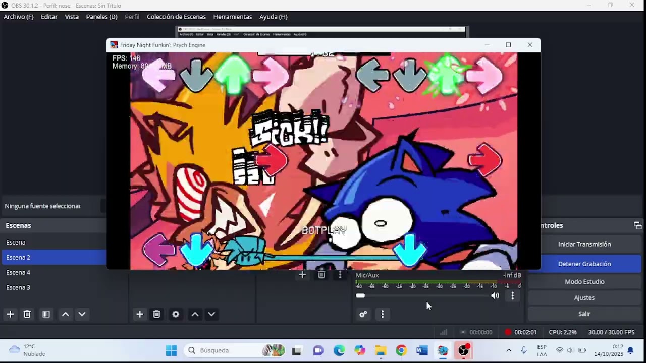Open transition three-dots menu below game window
This screenshot has height=363, width=646.
[x=340, y=275]
